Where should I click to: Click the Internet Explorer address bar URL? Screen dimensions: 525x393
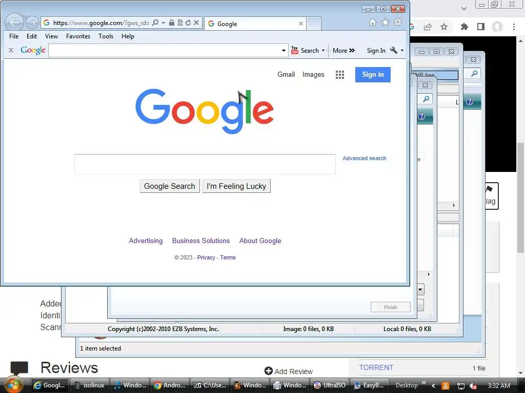point(101,23)
